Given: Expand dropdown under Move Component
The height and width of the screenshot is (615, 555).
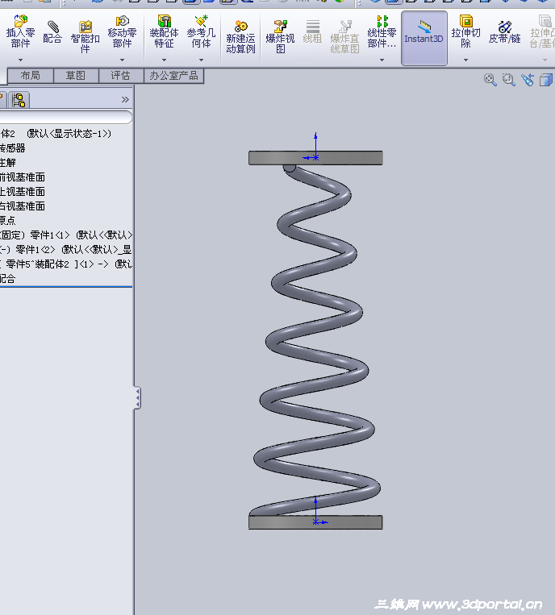Looking at the screenshot, I should 122,60.
